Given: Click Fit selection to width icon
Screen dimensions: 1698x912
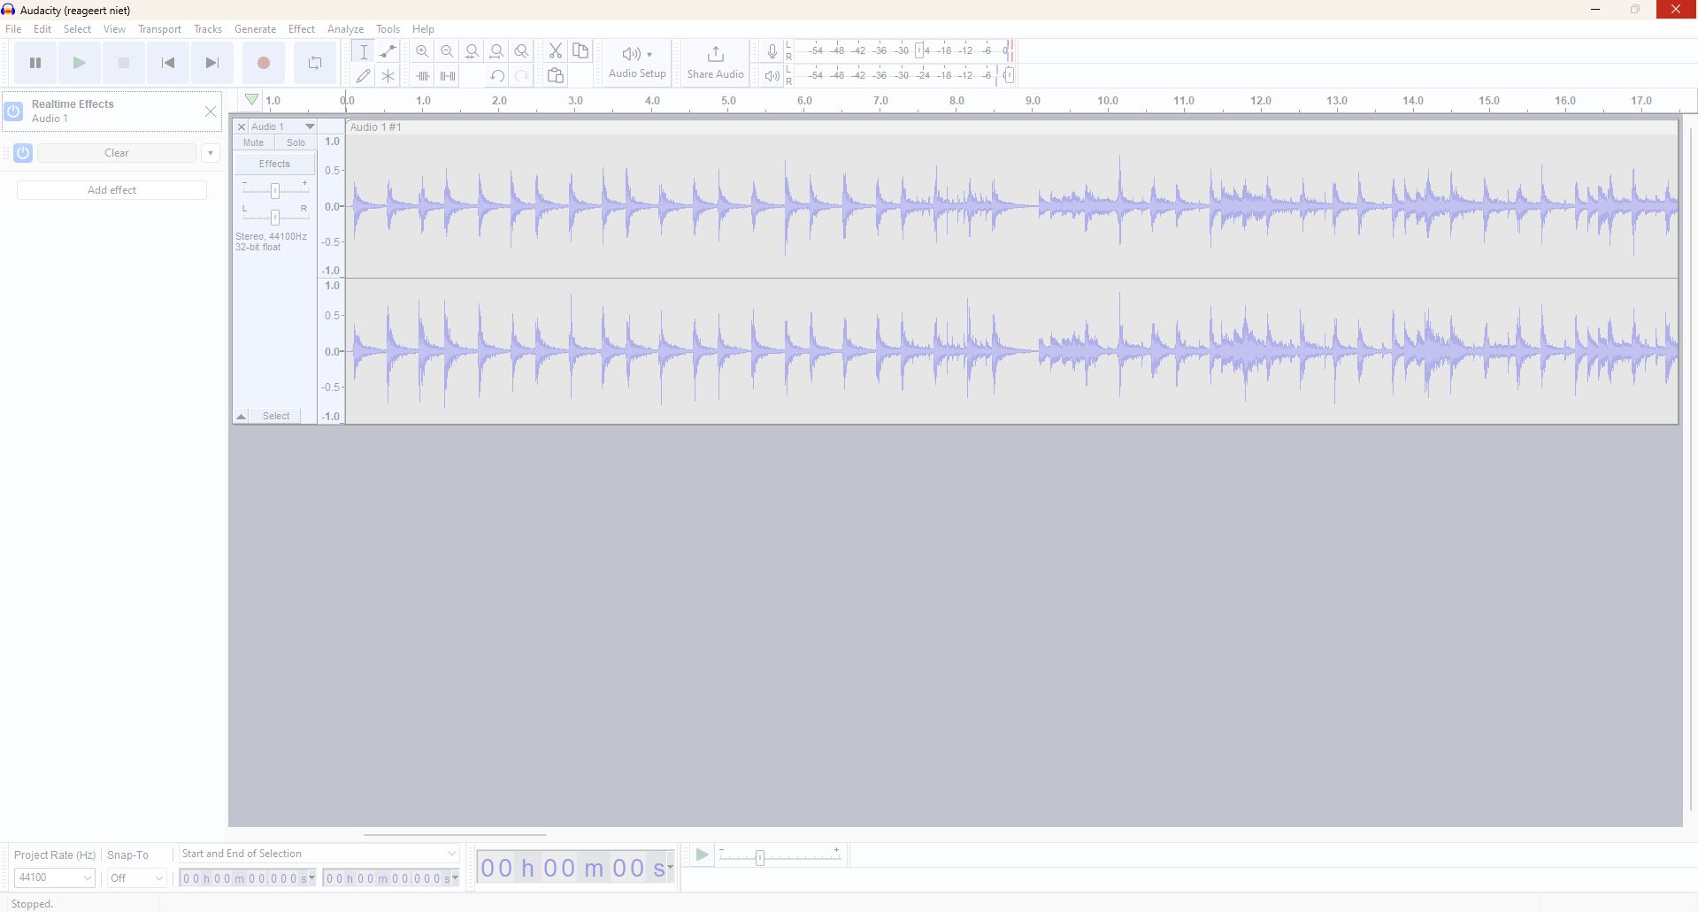Looking at the screenshot, I should coord(473,51).
